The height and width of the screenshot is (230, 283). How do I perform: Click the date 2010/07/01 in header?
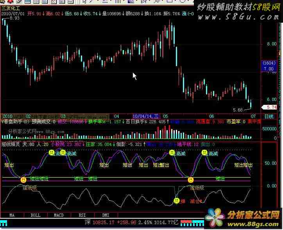coord(13,14)
